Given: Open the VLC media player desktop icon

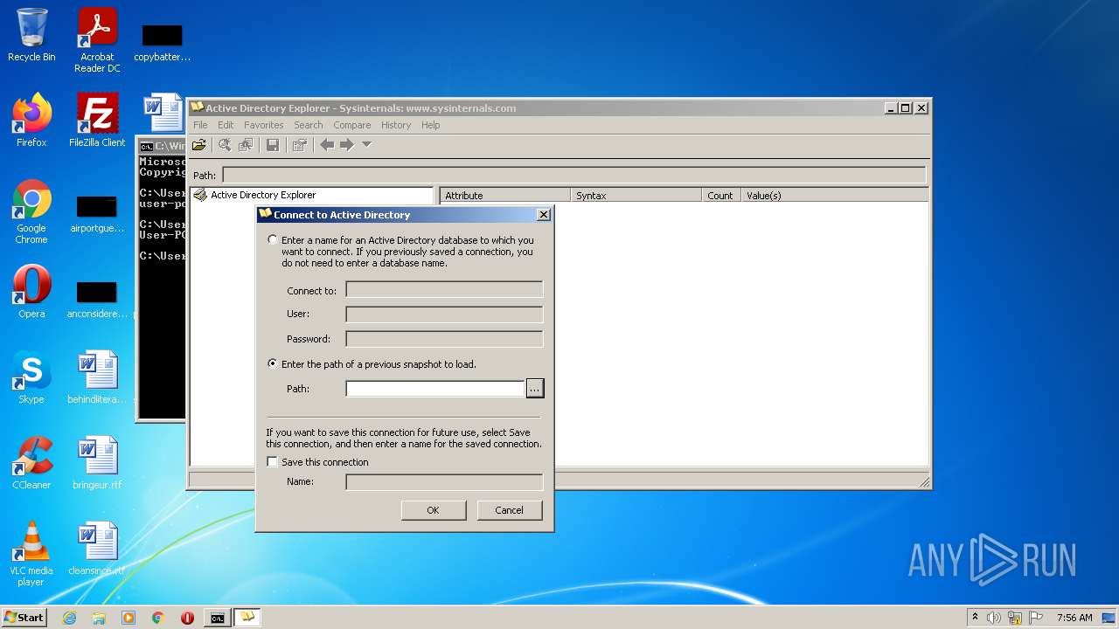Looking at the screenshot, I should (x=31, y=554).
